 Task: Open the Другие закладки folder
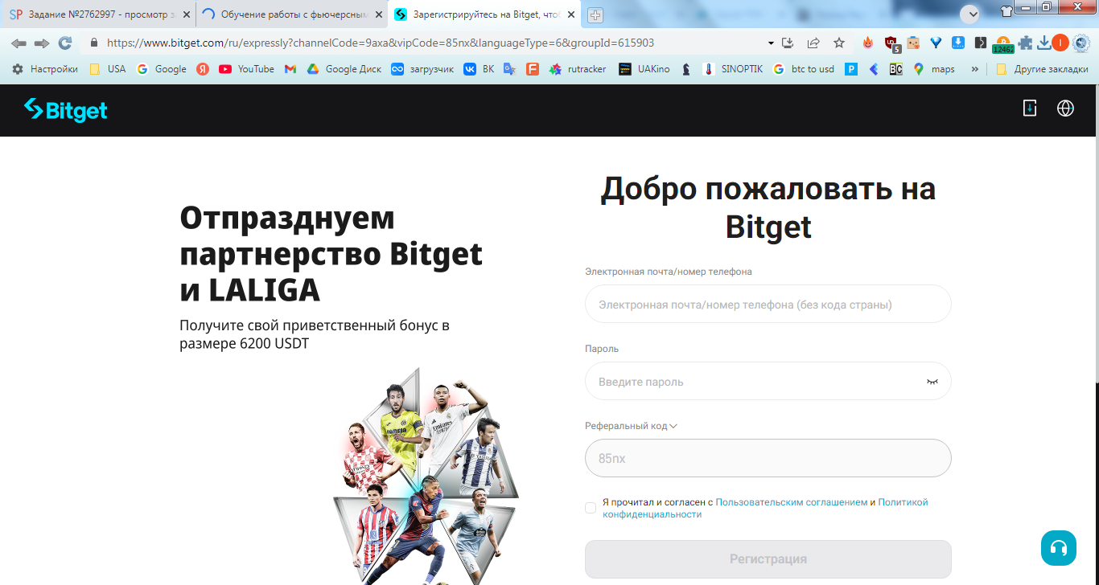(x=1042, y=69)
